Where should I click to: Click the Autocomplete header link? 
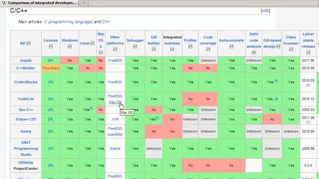click(x=231, y=40)
